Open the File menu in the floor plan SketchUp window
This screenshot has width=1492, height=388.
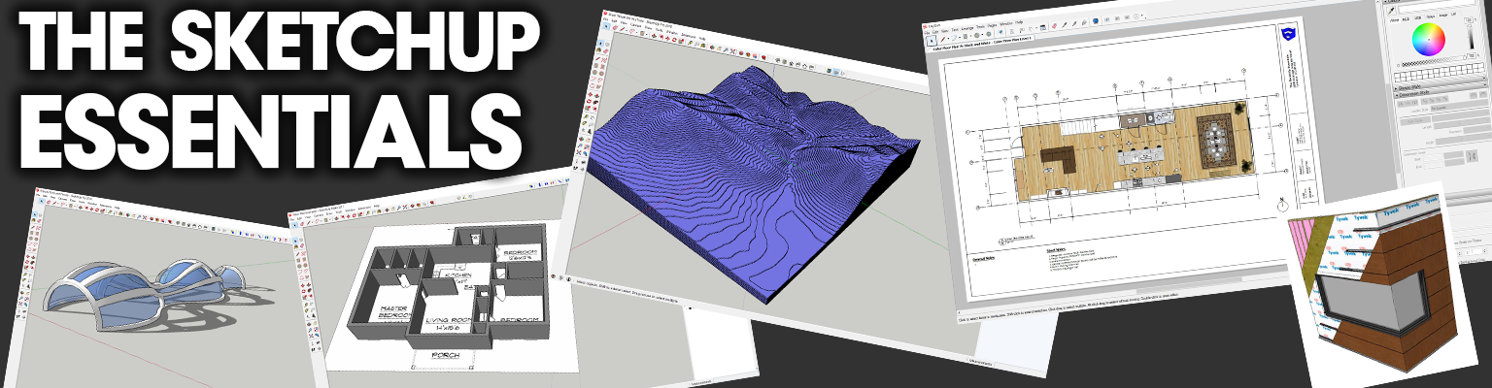[291, 219]
